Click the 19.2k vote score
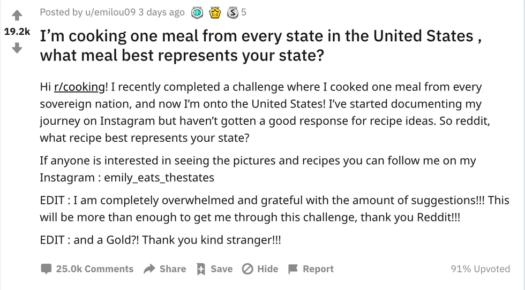 click(17, 32)
